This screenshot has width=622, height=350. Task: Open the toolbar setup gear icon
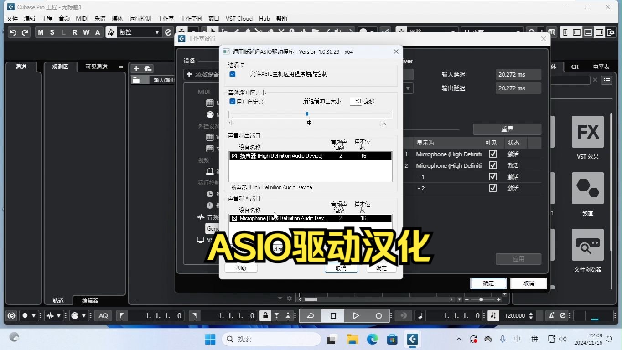pyautogui.click(x=289, y=298)
